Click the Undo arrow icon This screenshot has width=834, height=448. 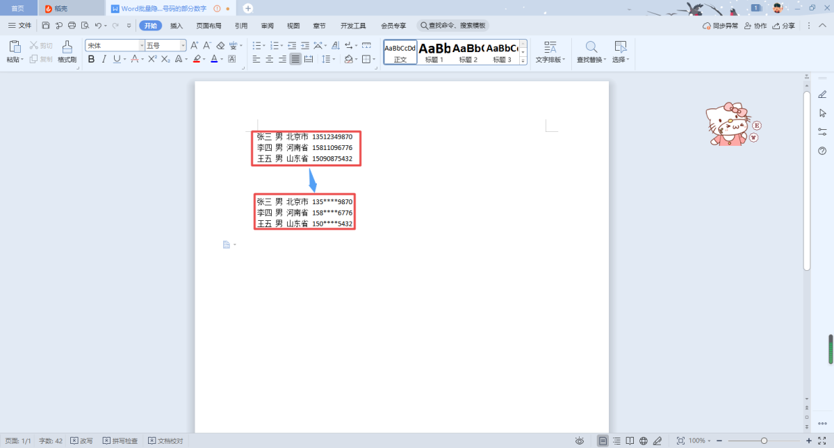[98, 26]
